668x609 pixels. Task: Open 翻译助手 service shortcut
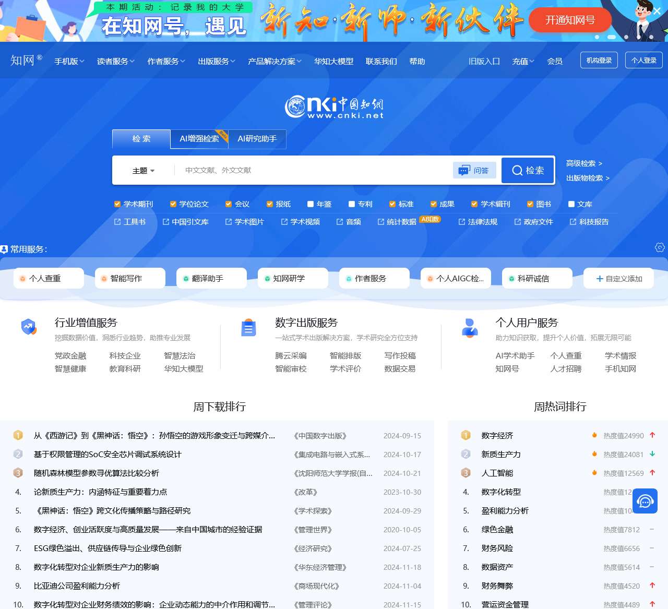click(211, 278)
